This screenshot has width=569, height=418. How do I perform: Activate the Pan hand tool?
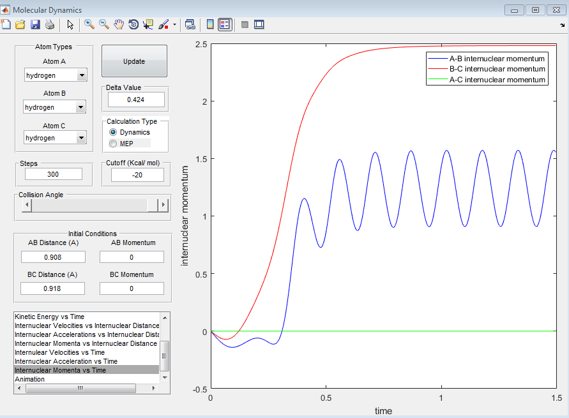[x=119, y=25]
